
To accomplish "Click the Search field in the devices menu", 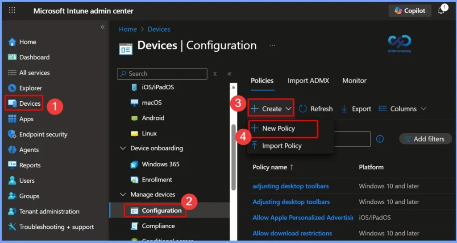I will 162,74.
